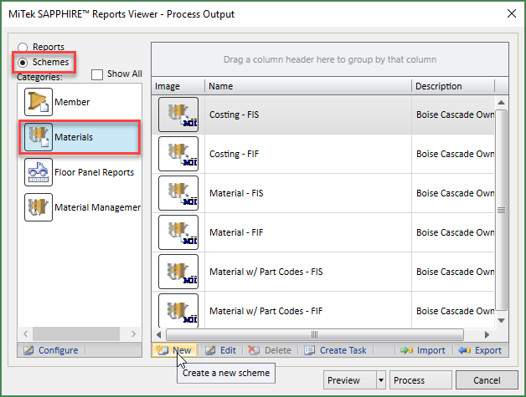526x397 pixels.
Task: Click scheme list scroll up arrow
Action: pyautogui.click(x=501, y=103)
